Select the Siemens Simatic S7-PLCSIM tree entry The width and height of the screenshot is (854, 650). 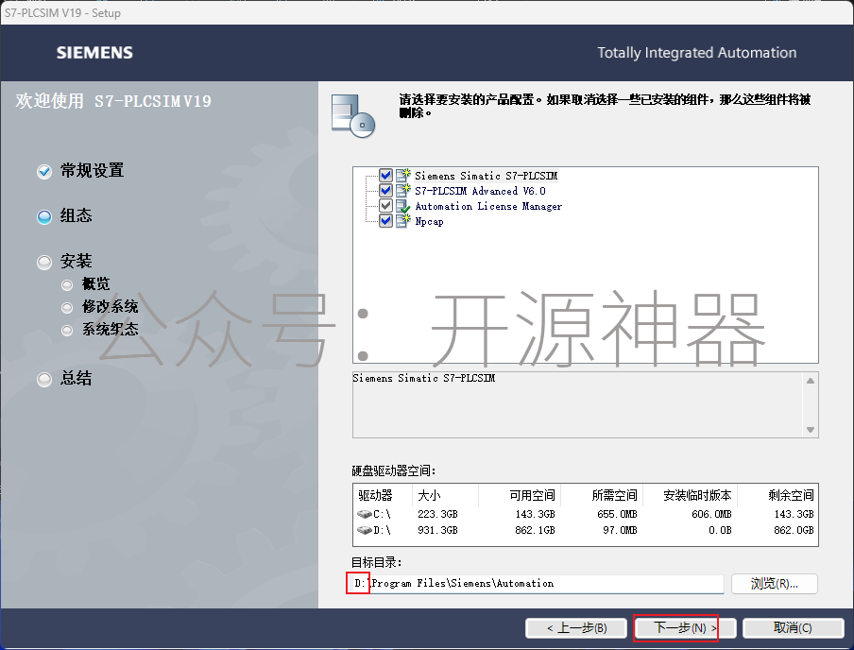click(486, 176)
